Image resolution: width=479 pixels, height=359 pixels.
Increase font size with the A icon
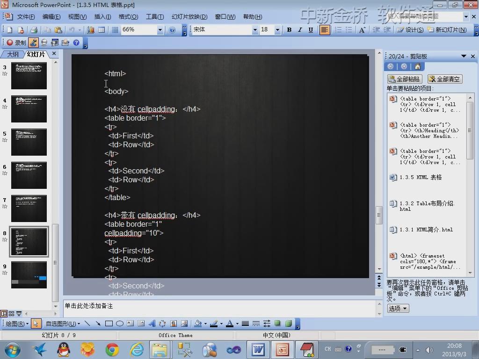pyautogui.click(x=362, y=30)
